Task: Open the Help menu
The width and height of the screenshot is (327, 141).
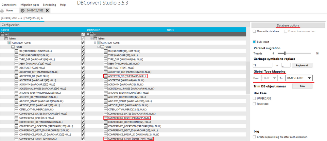Action: coord(63,5)
